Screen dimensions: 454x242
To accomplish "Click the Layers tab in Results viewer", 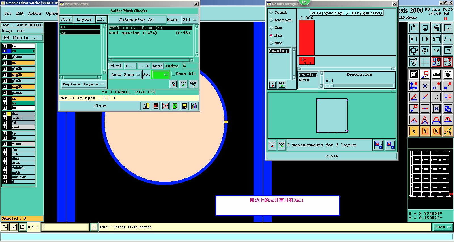I will coord(84,20).
